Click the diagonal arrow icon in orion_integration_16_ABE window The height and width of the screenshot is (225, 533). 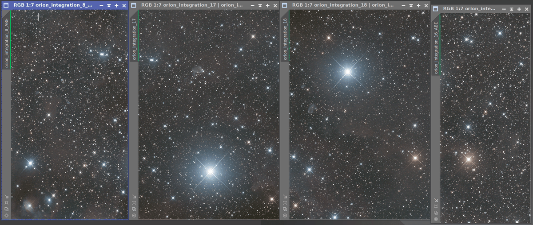pos(436,200)
